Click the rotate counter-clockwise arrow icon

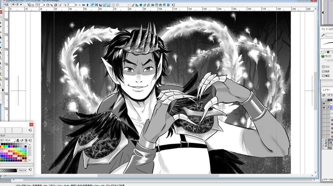click(x=61, y=5)
